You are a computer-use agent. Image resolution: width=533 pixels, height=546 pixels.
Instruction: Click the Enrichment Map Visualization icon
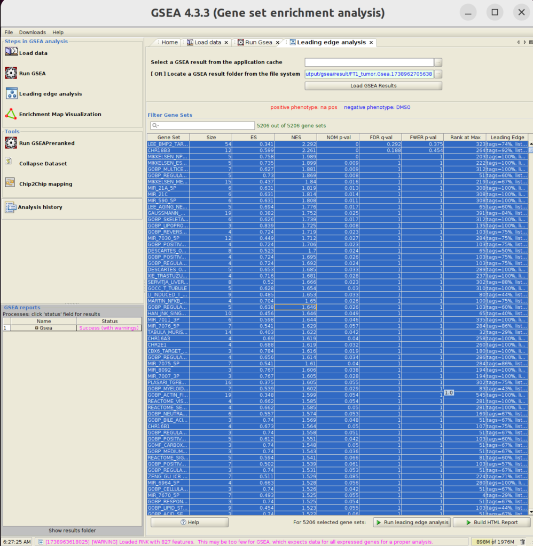[x=11, y=114]
